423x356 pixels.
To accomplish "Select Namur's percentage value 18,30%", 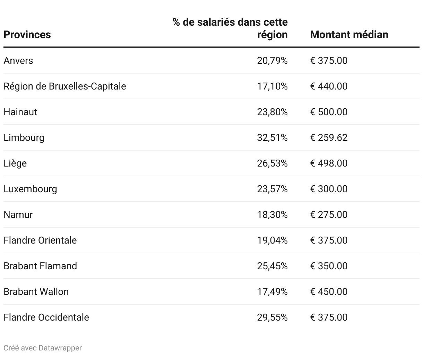I will (x=272, y=215).
